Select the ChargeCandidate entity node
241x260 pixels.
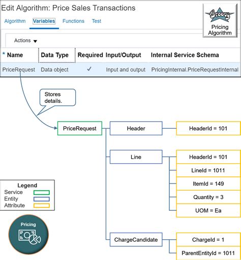pos(136,240)
